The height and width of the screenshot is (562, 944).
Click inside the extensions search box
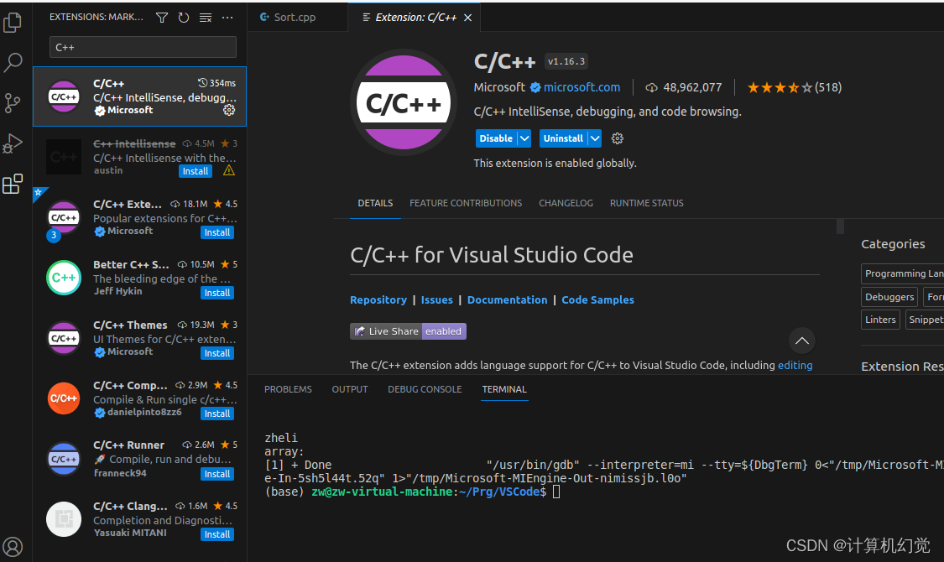(x=143, y=47)
